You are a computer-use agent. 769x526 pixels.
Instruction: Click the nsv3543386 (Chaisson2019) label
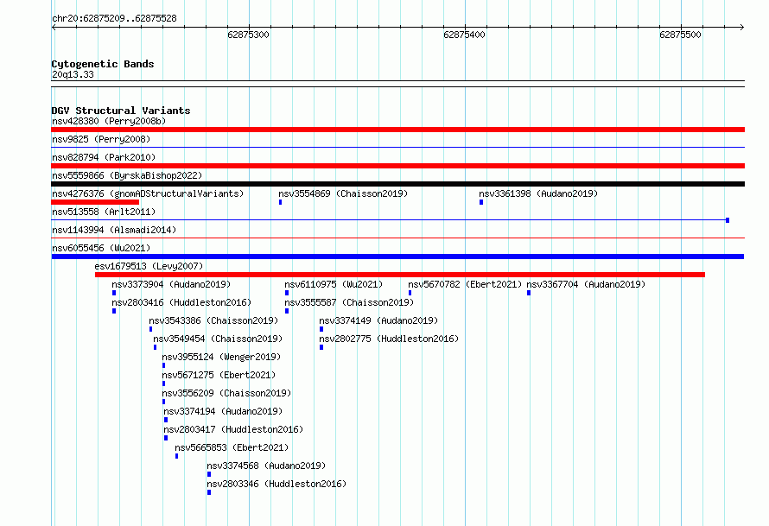[x=213, y=320]
